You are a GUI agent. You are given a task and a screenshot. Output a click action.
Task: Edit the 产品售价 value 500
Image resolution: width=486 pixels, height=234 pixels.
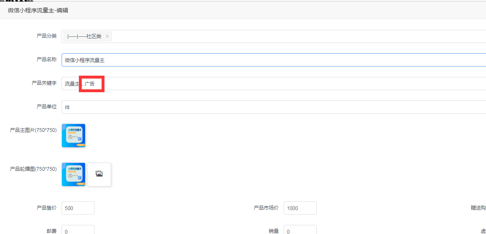click(78, 208)
